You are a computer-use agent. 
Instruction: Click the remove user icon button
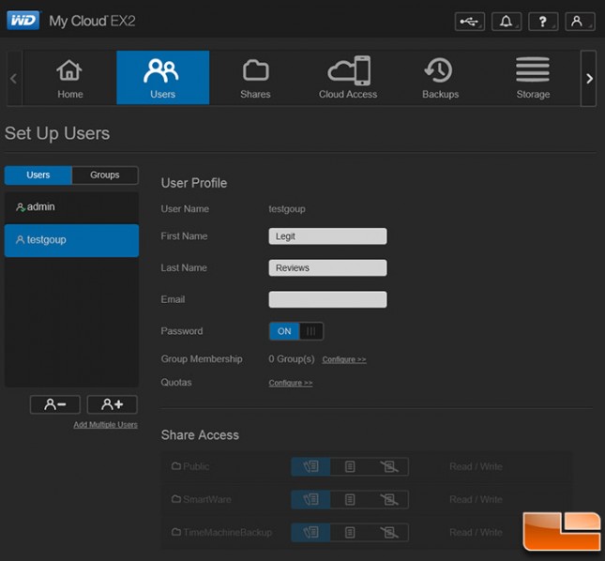pyautogui.click(x=55, y=404)
